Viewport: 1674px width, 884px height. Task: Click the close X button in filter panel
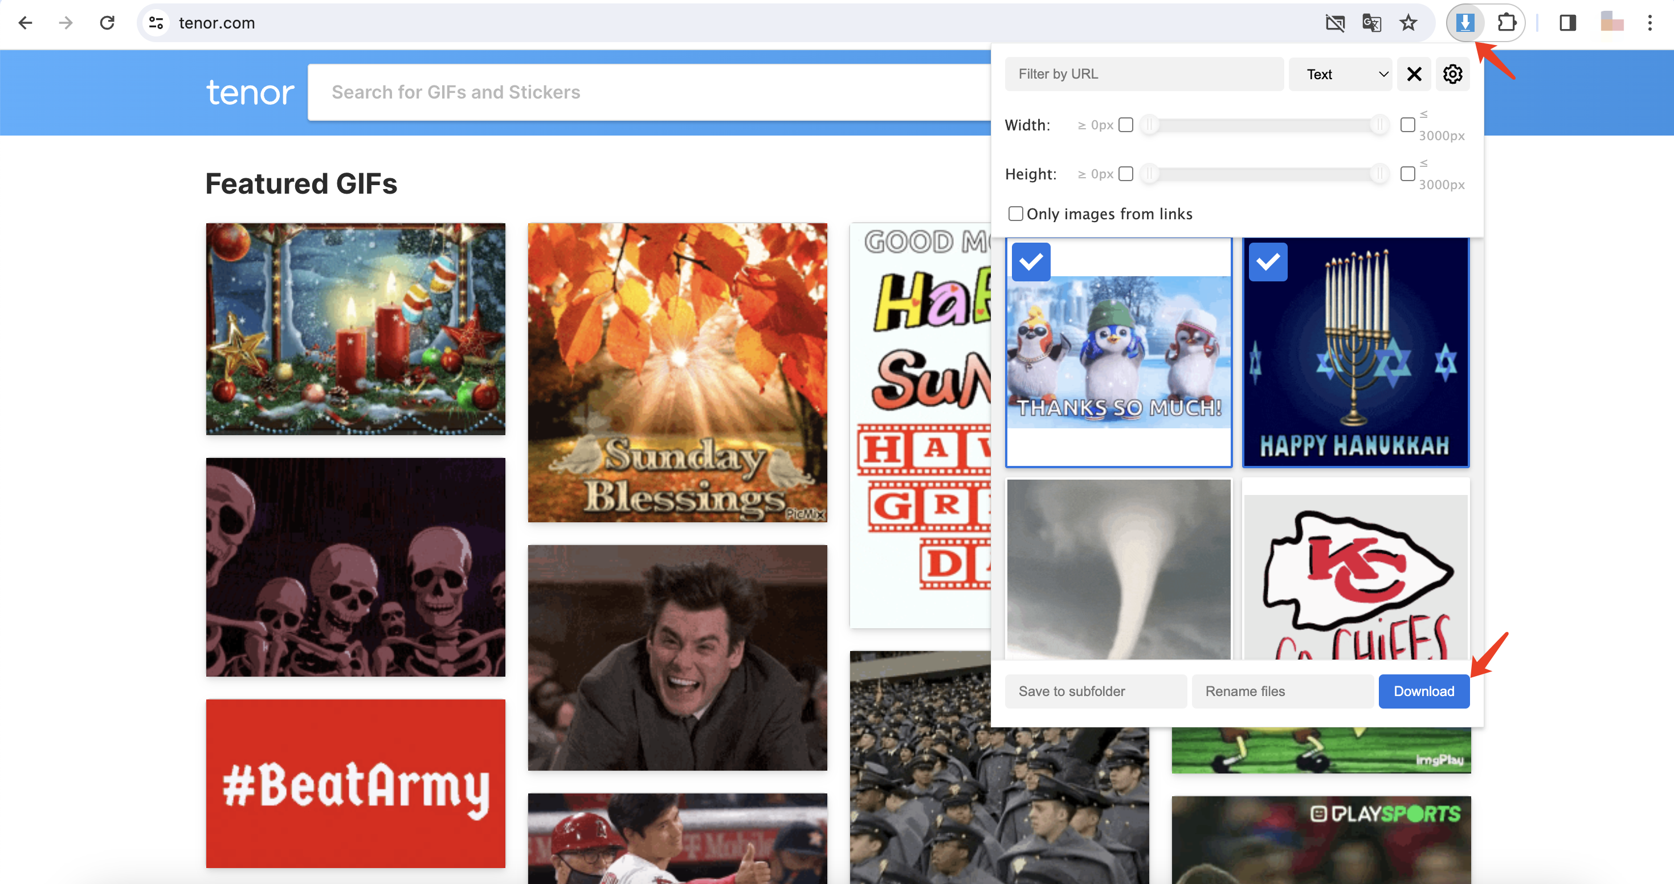pyautogui.click(x=1414, y=74)
